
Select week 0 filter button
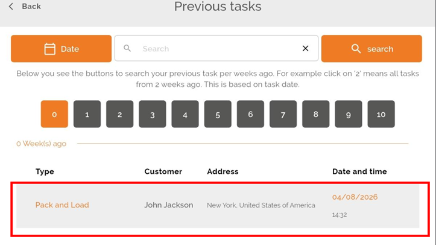pyautogui.click(x=54, y=114)
